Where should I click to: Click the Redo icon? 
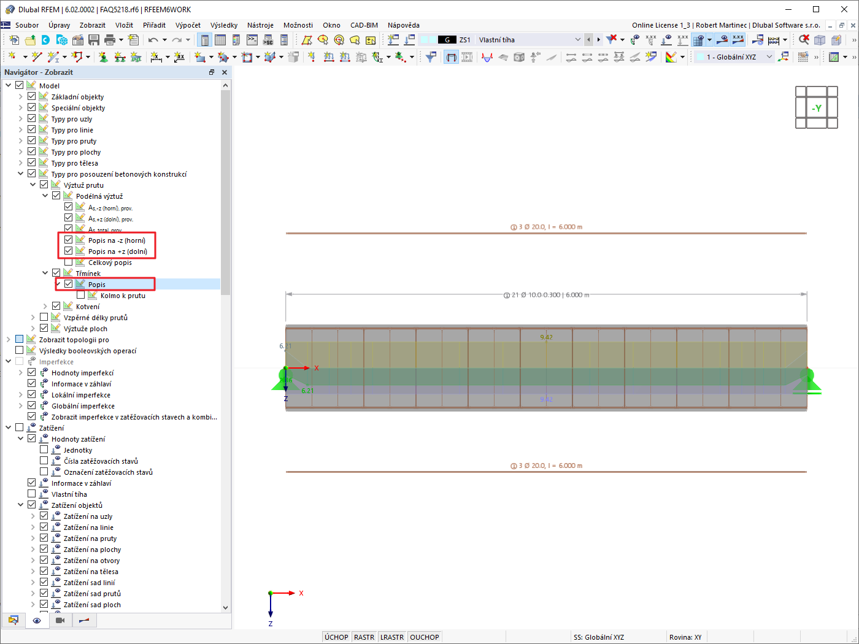(x=177, y=39)
